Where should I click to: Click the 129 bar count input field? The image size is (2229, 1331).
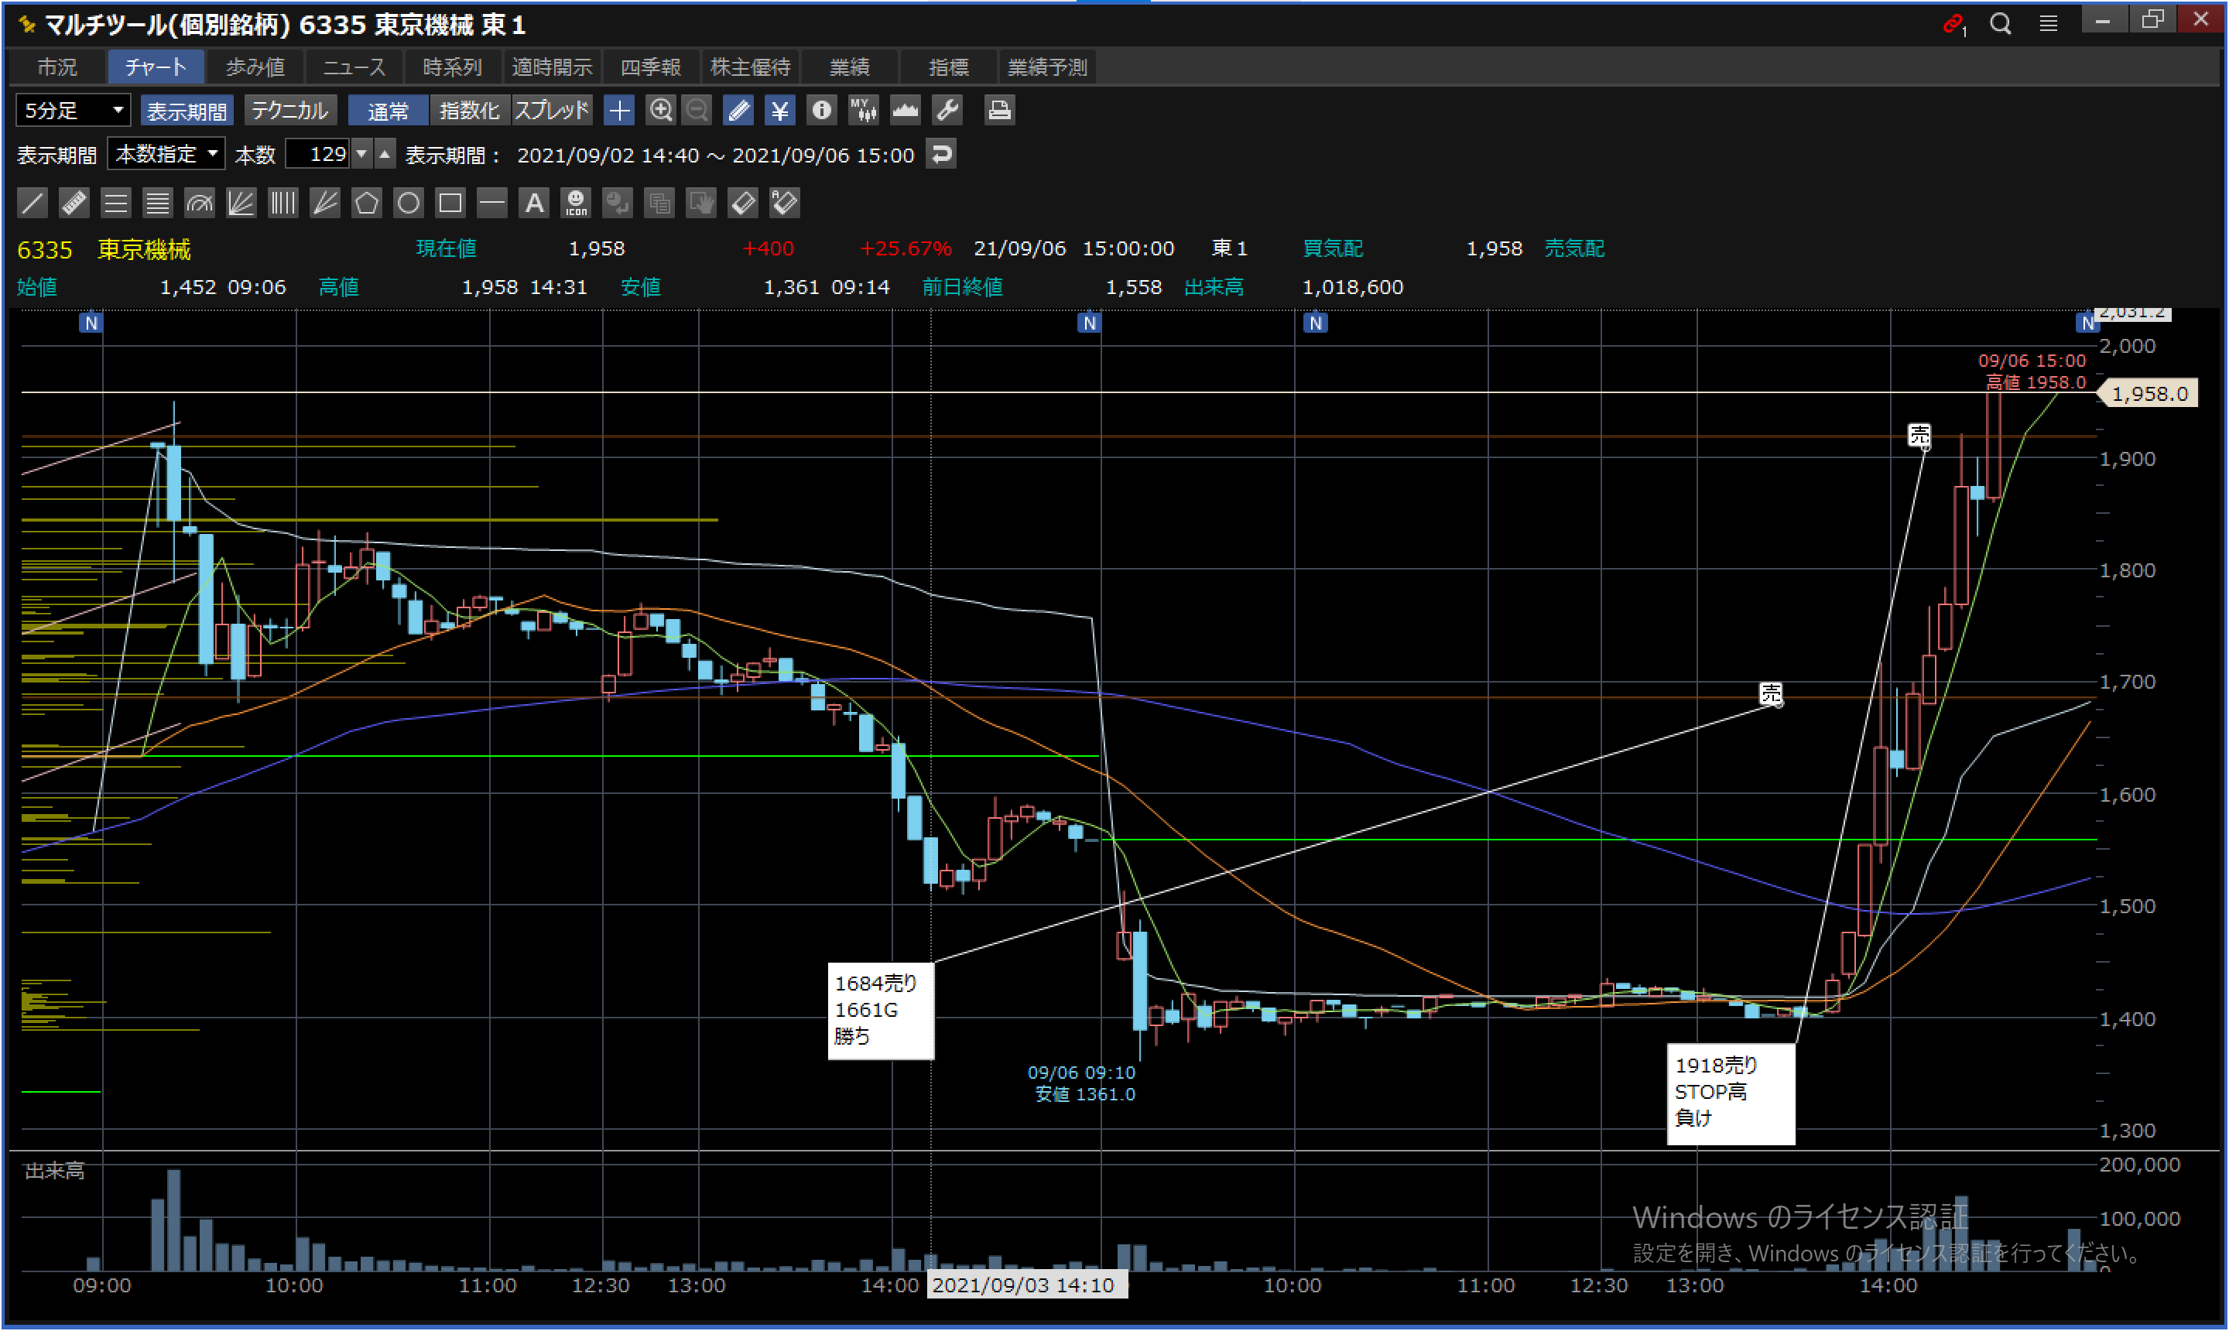coord(318,154)
